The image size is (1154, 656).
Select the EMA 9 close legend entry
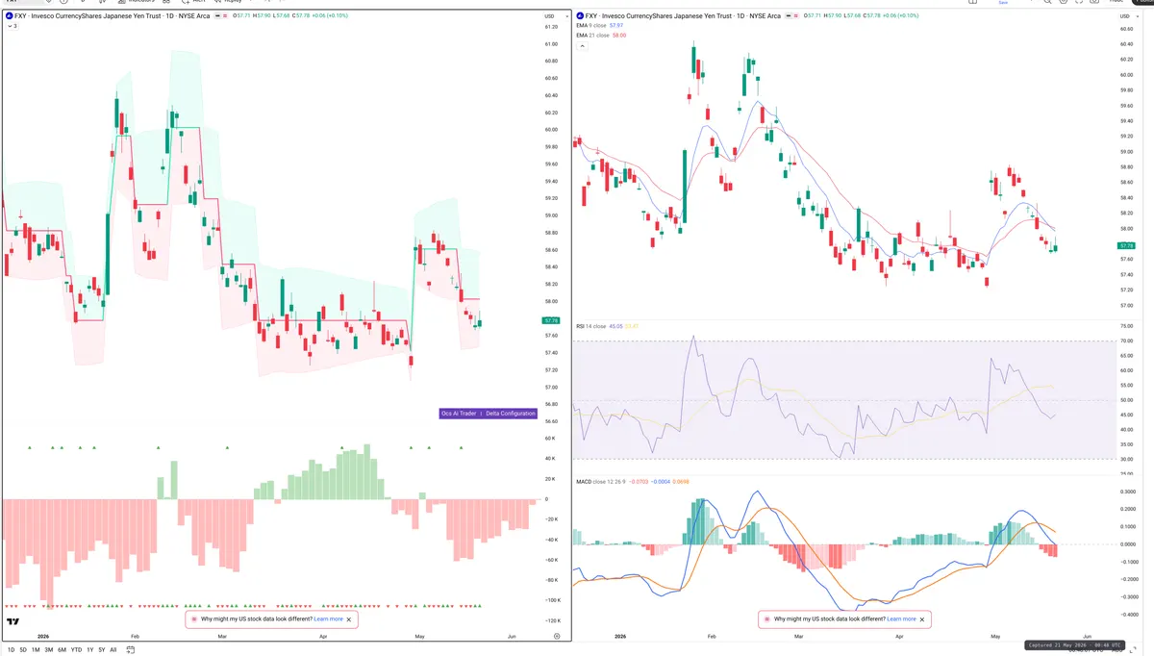[591, 25]
